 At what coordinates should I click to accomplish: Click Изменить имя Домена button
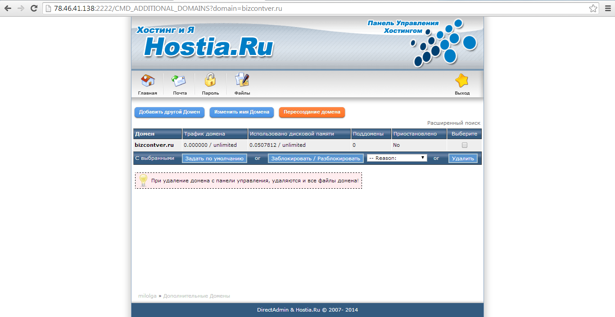[x=242, y=112]
